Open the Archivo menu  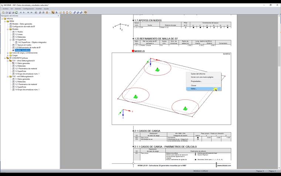pyautogui.click(x=6, y=8)
